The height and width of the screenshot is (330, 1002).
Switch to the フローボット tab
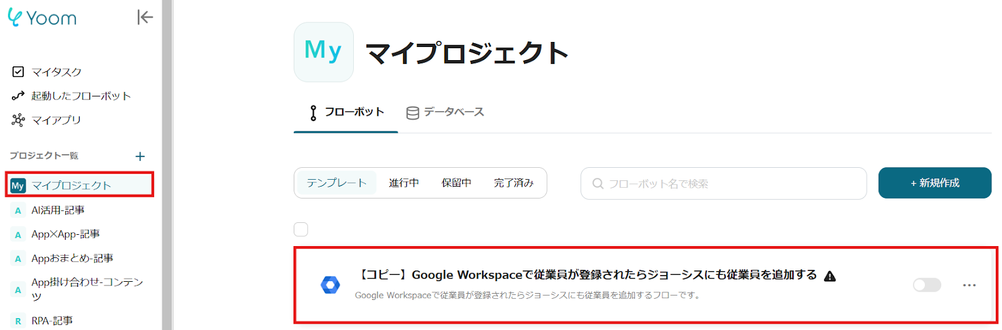tap(346, 113)
